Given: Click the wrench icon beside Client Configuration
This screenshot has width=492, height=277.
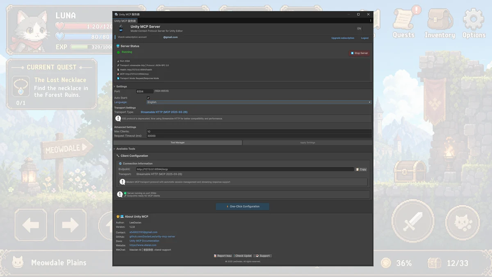Looking at the screenshot, I should (x=118, y=156).
